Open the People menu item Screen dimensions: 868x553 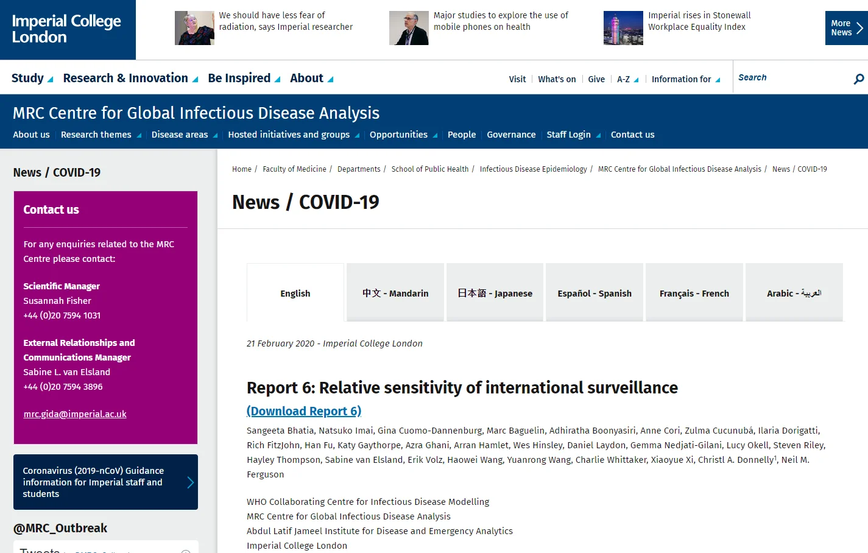coord(462,135)
